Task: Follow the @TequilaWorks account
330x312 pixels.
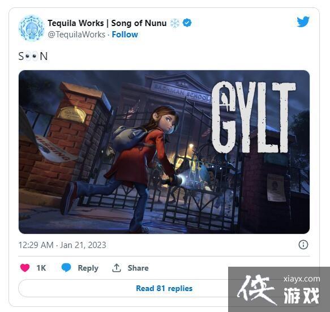Action: click(125, 35)
